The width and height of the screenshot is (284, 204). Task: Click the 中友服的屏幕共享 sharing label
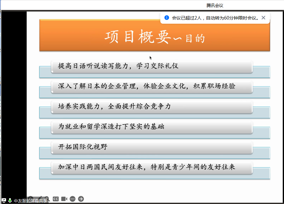click(31, 201)
